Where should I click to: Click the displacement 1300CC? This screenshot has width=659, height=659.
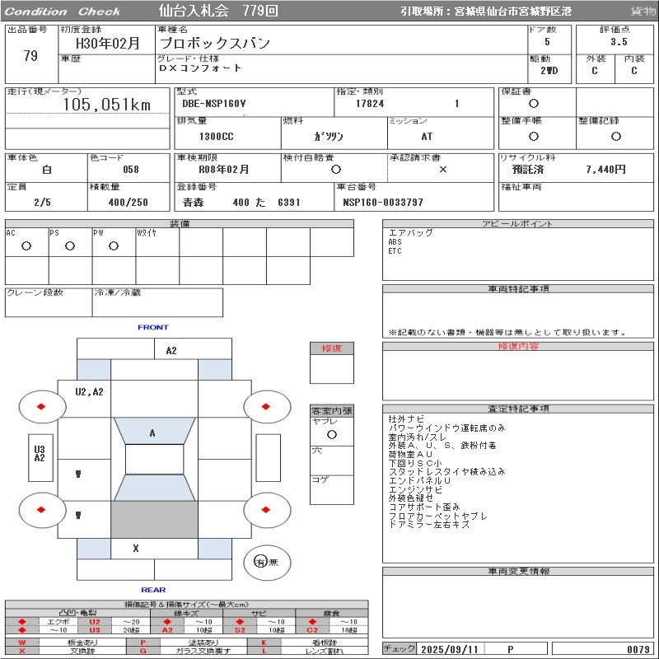pyautogui.click(x=216, y=136)
